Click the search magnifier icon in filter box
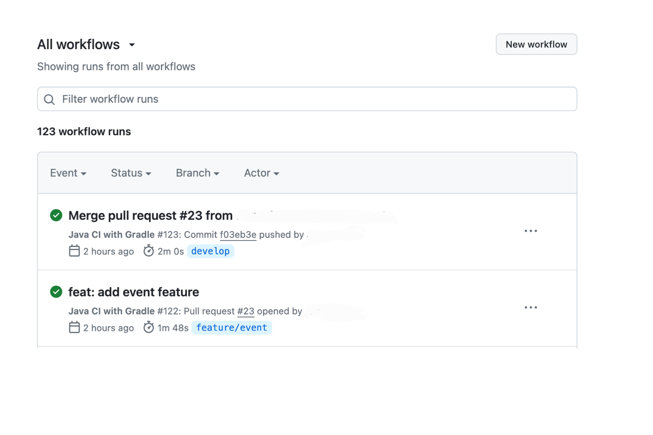Image resolution: width=653 pixels, height=435 pixels. 50,100
